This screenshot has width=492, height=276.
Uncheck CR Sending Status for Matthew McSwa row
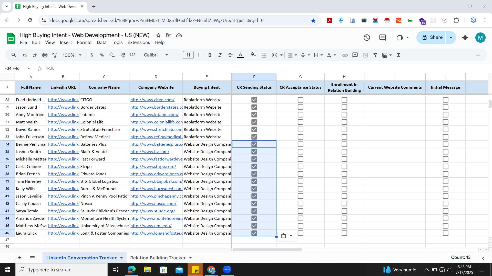point(254,226)
